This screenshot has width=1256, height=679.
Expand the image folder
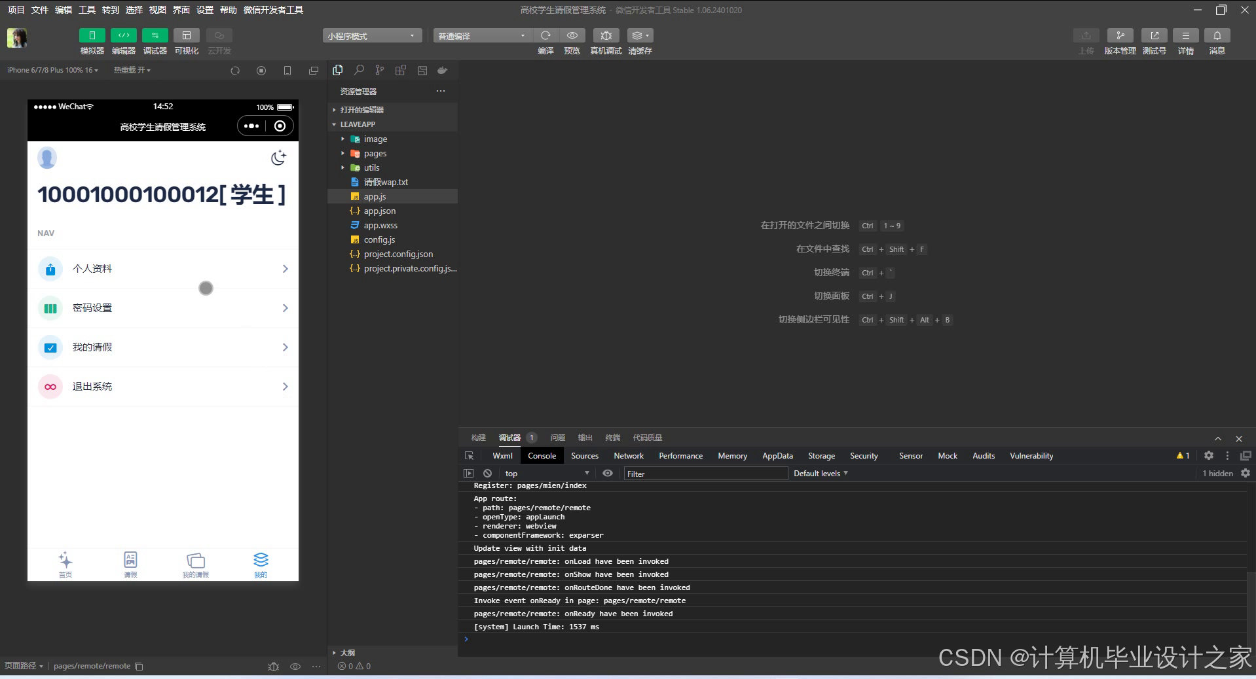point(392,139)
